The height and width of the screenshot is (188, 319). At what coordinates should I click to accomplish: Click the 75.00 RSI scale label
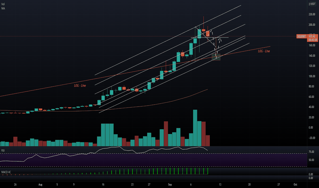311,152
